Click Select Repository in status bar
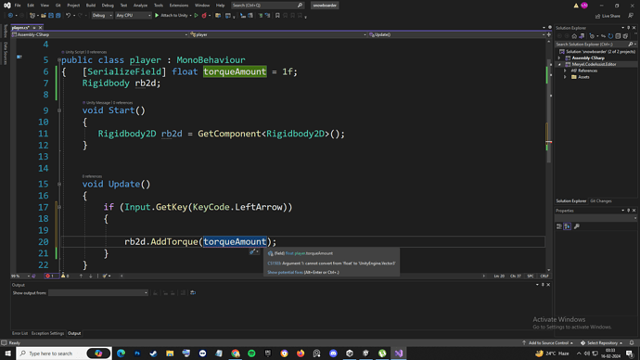Image resolution: width=640 pixels, height=360 pixels. 602,343
